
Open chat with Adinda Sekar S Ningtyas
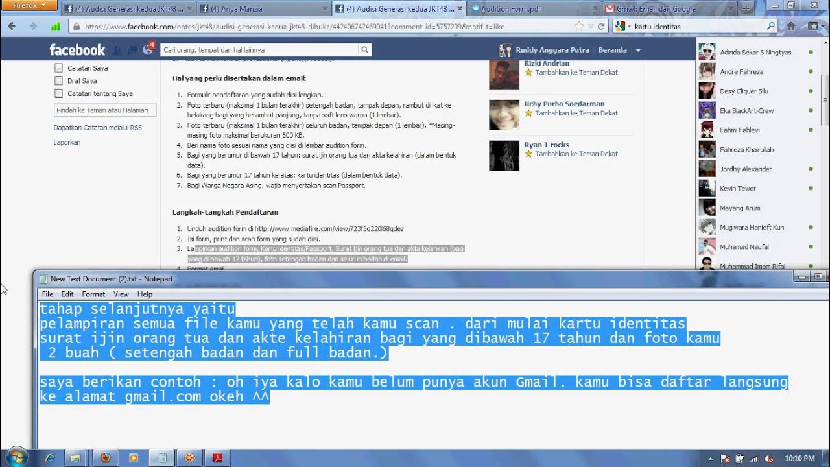pyautogui.click(x=756, y=53)
